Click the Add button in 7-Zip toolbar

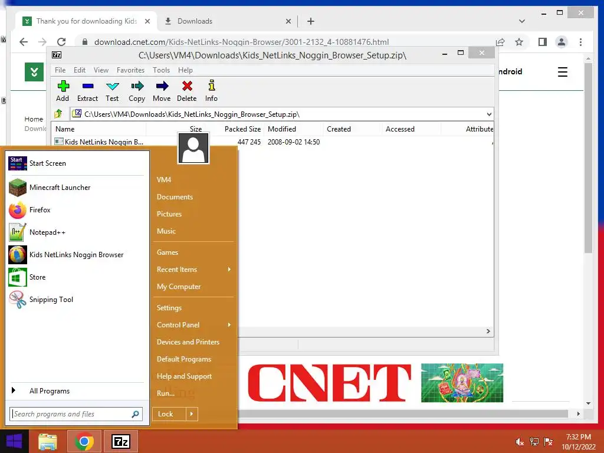[x=63, y=91]
